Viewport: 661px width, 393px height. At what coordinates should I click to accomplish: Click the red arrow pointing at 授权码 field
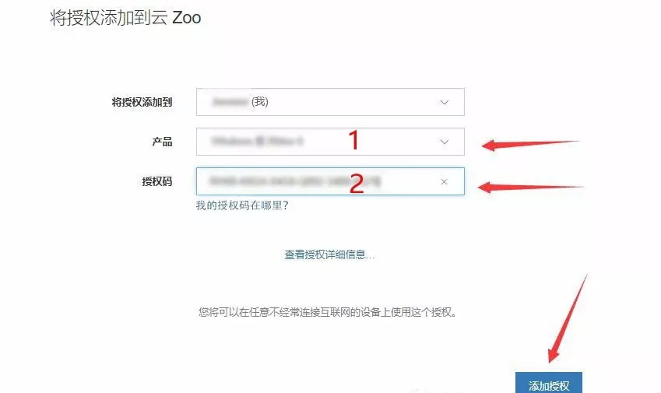coord(530,187)
